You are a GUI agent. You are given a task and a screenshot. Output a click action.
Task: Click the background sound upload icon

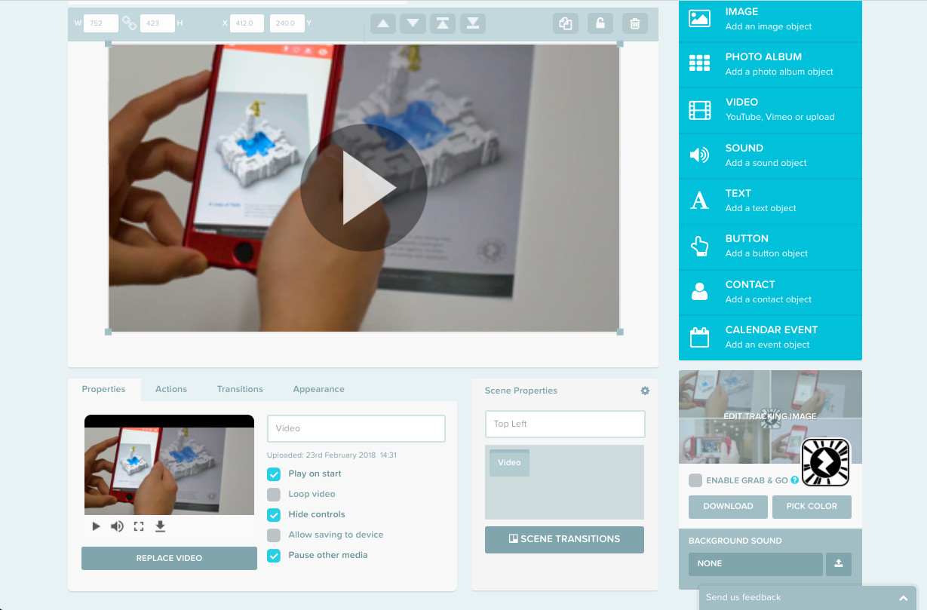tap(839, 564)
